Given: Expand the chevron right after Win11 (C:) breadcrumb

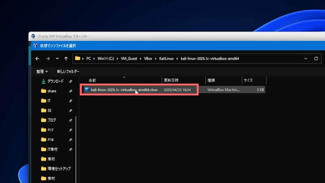Looking at the screenshot, I should [x=117, y=59].
